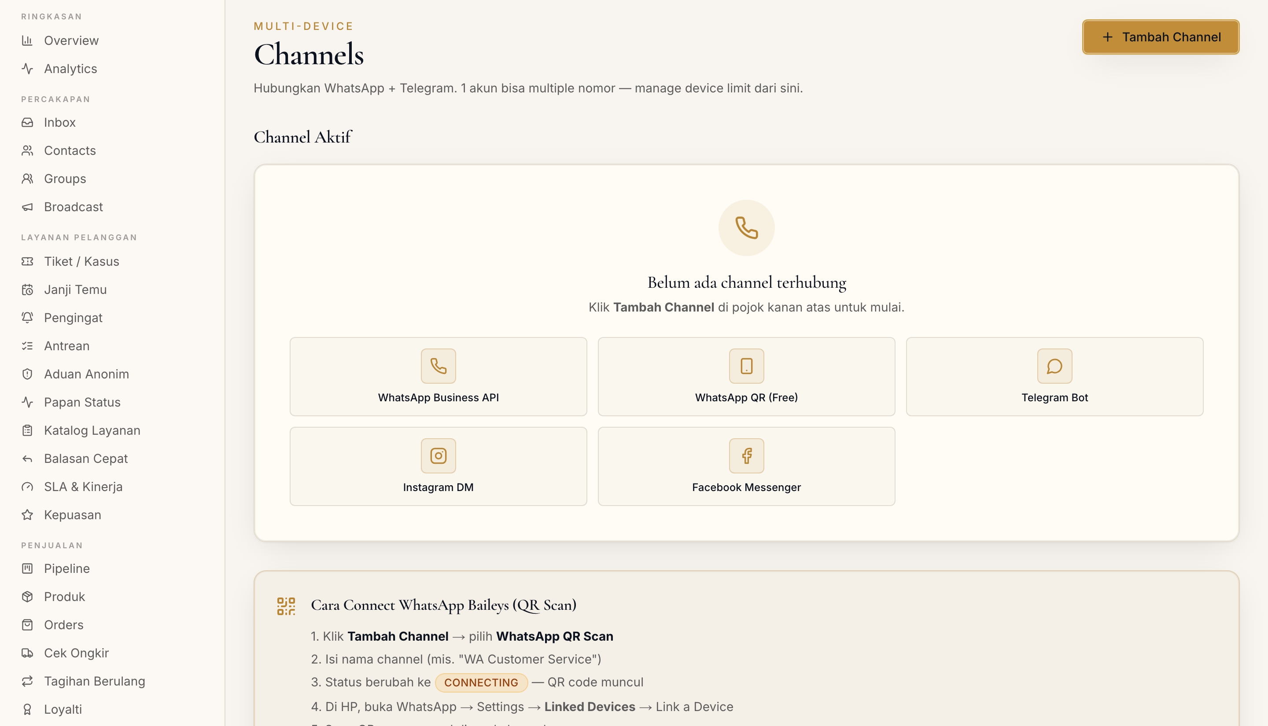1268x726 pixels.
Task: Click the Pipeline board icon
Action: 27,569
